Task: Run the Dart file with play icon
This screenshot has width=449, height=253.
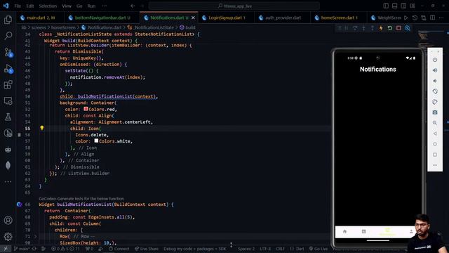Action: click(x=406, y=18)
